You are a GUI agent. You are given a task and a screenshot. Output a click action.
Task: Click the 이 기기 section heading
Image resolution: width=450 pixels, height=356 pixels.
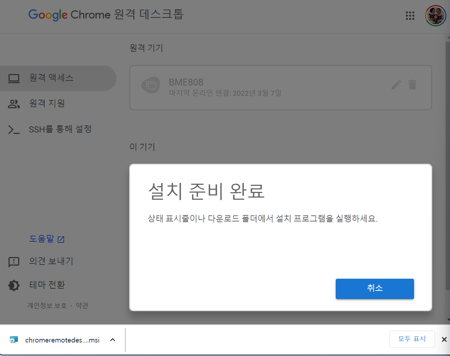(x=142, y=147)
